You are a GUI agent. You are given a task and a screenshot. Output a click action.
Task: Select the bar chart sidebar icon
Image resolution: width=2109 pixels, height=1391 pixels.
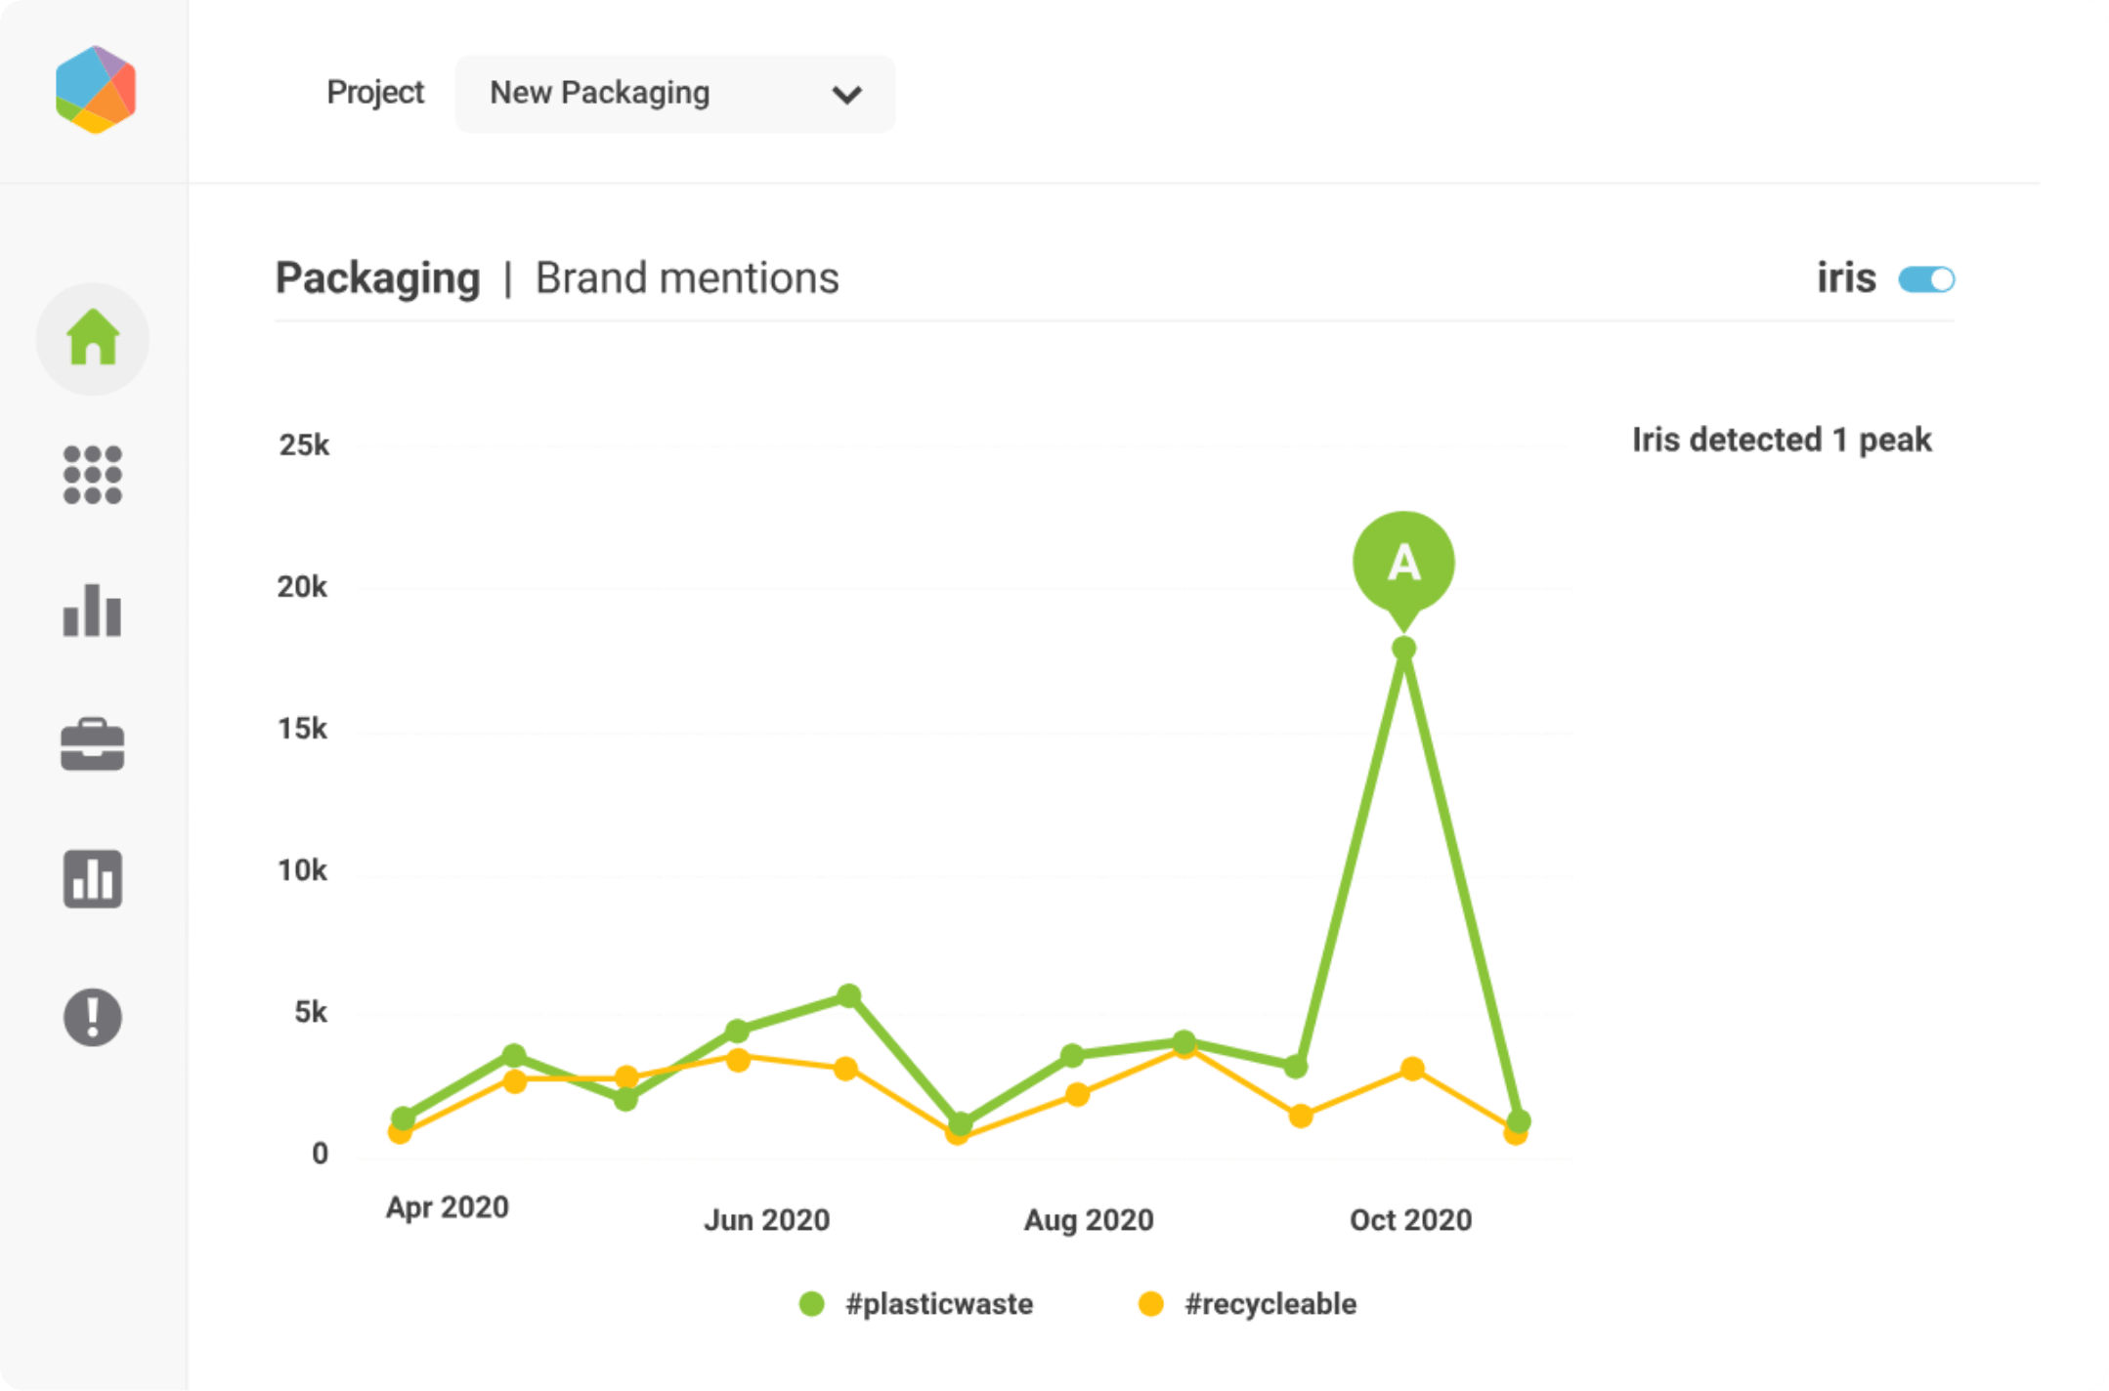pyautogui.click(x=93, y=611)
